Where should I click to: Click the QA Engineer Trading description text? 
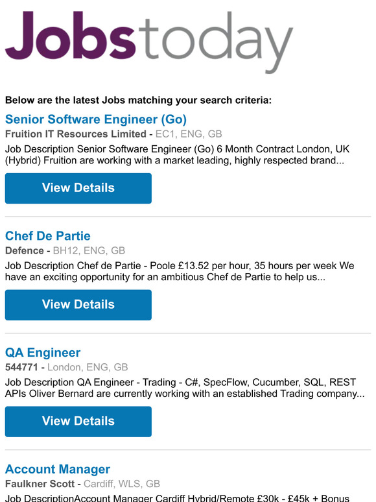(185, 388)
